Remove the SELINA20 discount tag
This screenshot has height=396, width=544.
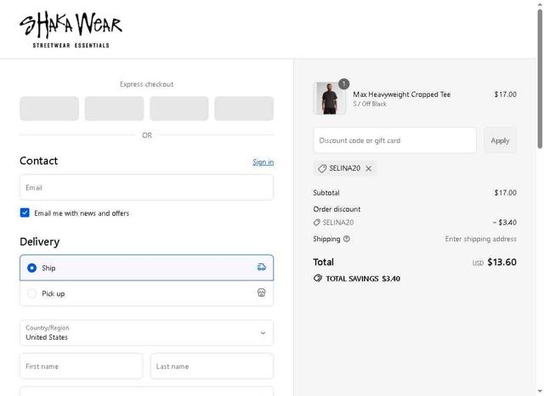pos(368,168)
